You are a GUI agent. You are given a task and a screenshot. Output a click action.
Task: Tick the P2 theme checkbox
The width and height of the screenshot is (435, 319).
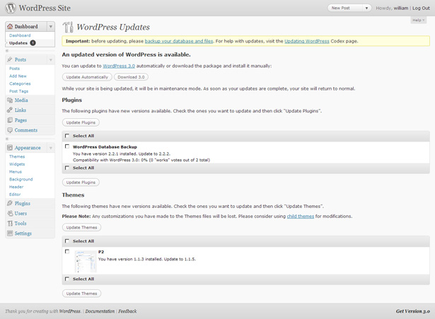pyautogui.click(x=67, y=251)
